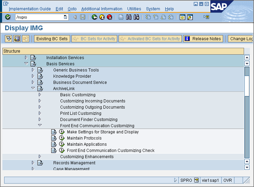Click the green Enter checkmark icon
Viewport: 254px width, 187px height.
(x=8, y=17)
